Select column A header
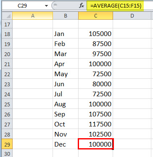Screen dimensions: 153x157 [33, 16]
